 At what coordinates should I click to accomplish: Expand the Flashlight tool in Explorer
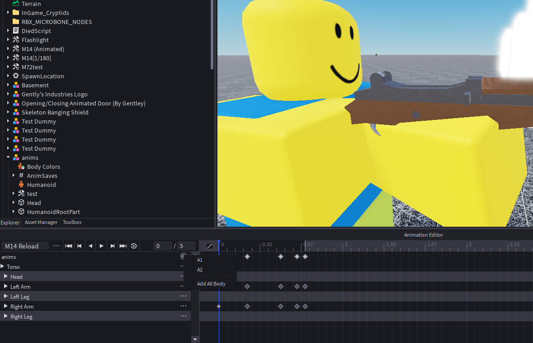pyautogui.click(x=8, y=40)
